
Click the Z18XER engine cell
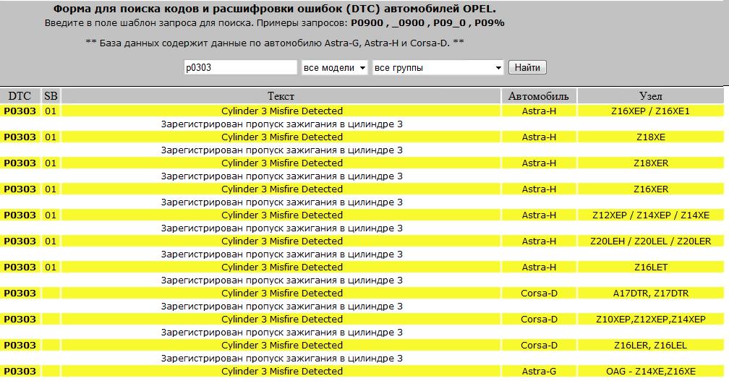(x=650, y=163)
